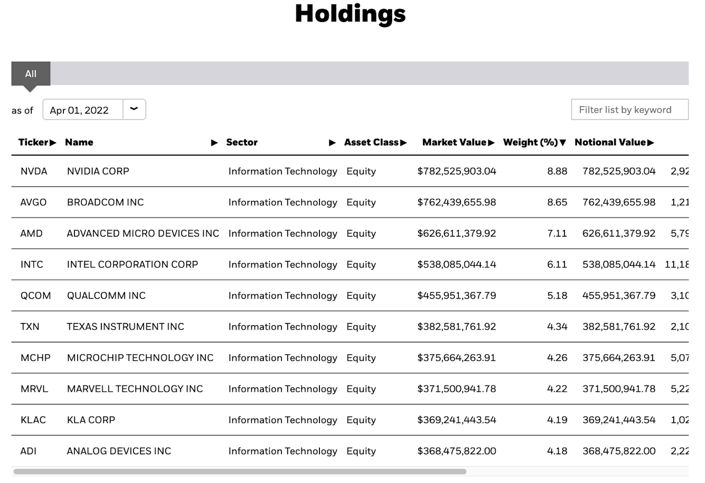Click QUALCOMM INC name
This screenshot has width=705, height=483.
(106, 296)
